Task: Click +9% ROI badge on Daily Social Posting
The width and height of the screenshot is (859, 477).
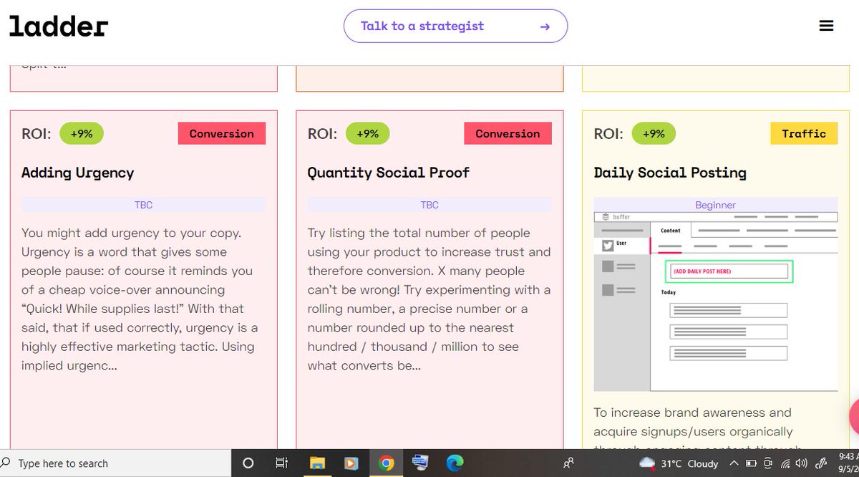Action: pos(654,133)
